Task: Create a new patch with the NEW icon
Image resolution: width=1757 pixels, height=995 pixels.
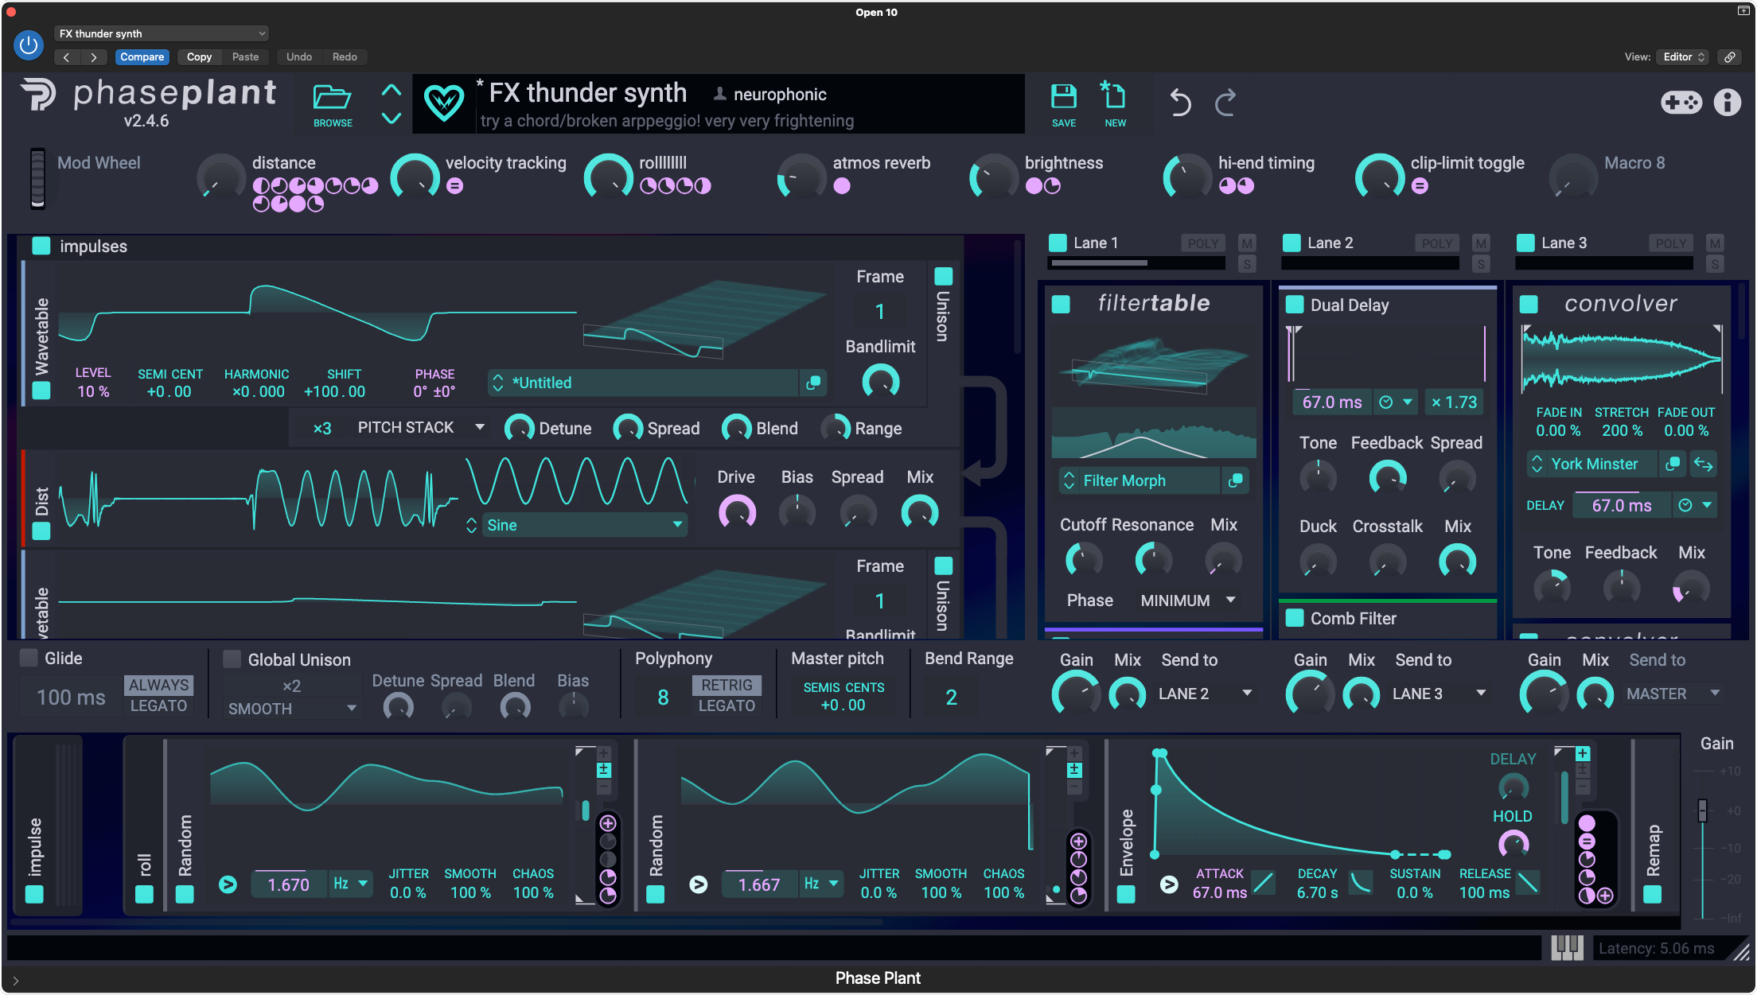Action: 1113,95
